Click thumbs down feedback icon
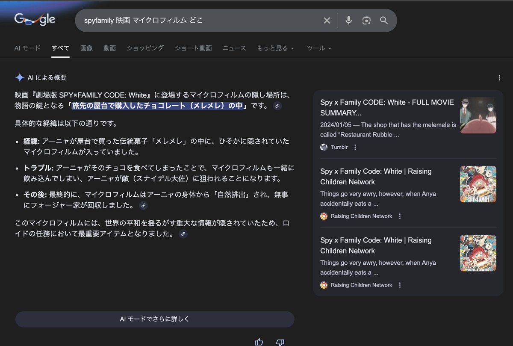Image resolution: width=513 pixels, height=346 pixels. coord(280,342)
